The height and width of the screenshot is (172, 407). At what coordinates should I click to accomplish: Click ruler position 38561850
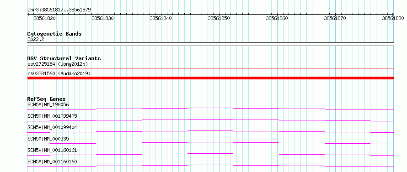point(219,18)
